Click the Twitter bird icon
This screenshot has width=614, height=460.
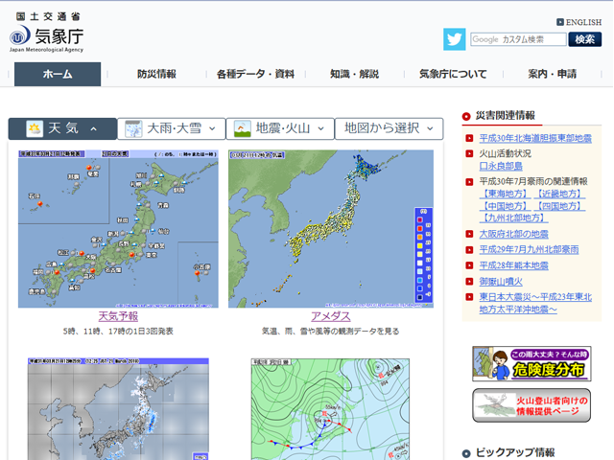(x=454, y=39)
